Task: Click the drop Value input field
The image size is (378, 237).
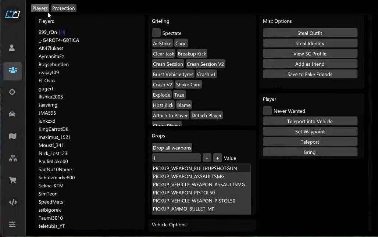Action: pos(176,158)
